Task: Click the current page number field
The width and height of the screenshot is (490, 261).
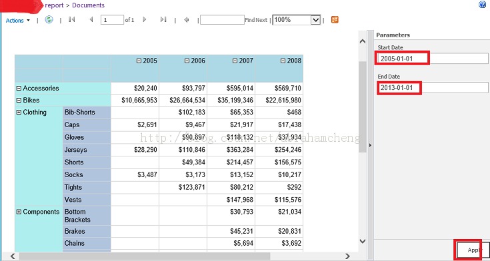Action: (x=112, y=20)
